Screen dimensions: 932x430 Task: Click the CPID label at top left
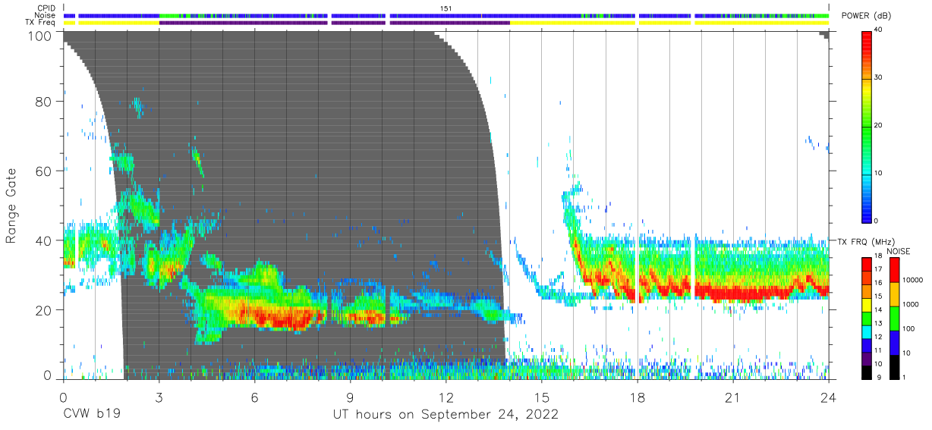(47, 8)
